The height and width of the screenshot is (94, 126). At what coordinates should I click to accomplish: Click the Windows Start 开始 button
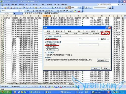coord(6,92)
